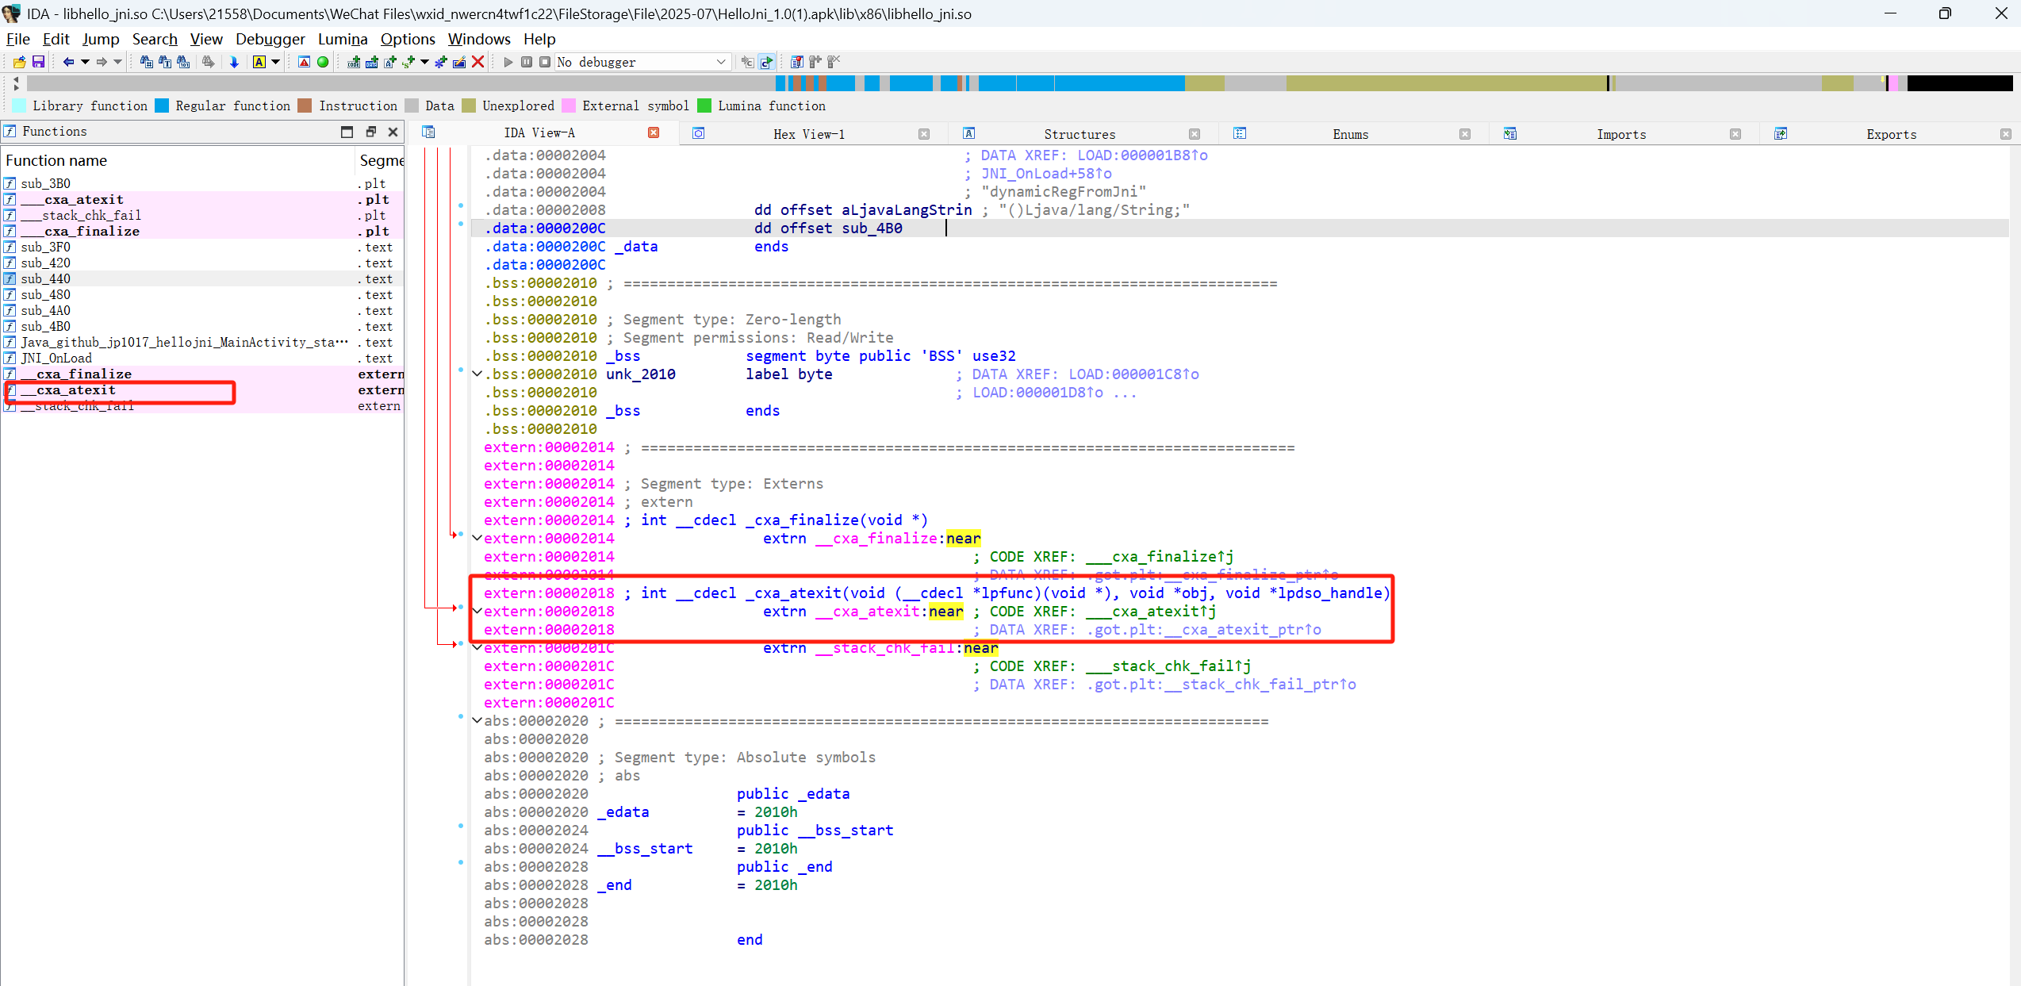The height and width of the screenshot is (986, 2021).
Task: Collapse the unk_2010 bss chevron
Action: (x=477, y=374)
